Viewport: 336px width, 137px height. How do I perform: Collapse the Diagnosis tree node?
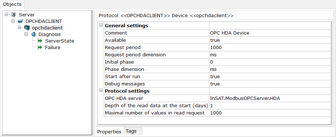click(x=26, y=34)
